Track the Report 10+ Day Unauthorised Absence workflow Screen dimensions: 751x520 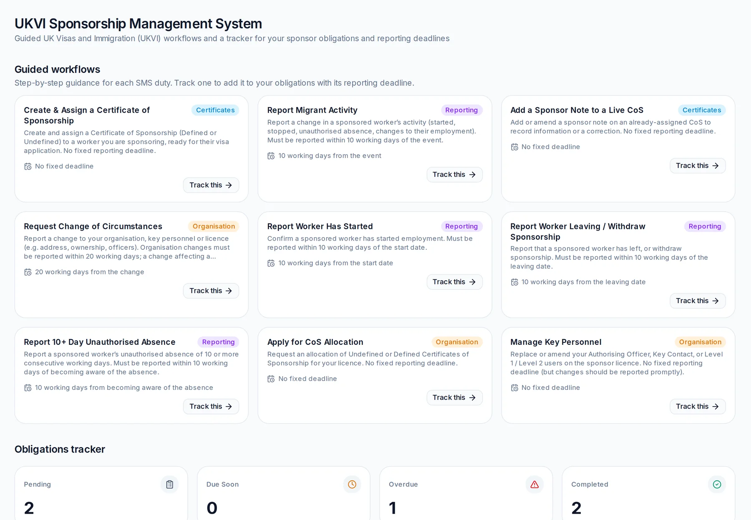pyautogui.click(x=211, y=406)
